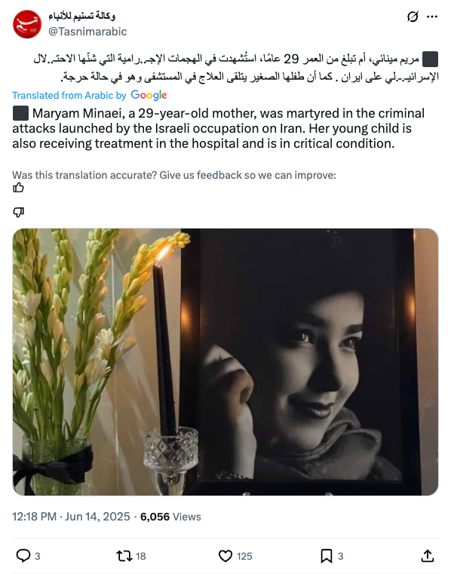Click the reply speech bubble icon
451x574 pixels.
23,556
